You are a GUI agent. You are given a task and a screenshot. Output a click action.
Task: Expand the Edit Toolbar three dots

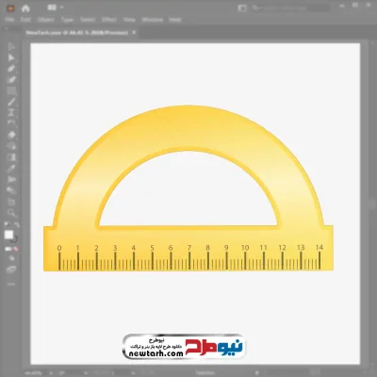[11, 284]
